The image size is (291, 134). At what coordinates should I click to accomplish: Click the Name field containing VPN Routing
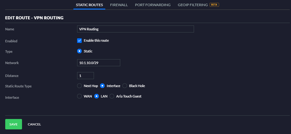pyautogui.click(x=136, y=29)
